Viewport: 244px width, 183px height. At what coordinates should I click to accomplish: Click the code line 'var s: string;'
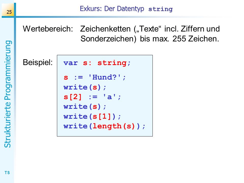tap(97, 63)
